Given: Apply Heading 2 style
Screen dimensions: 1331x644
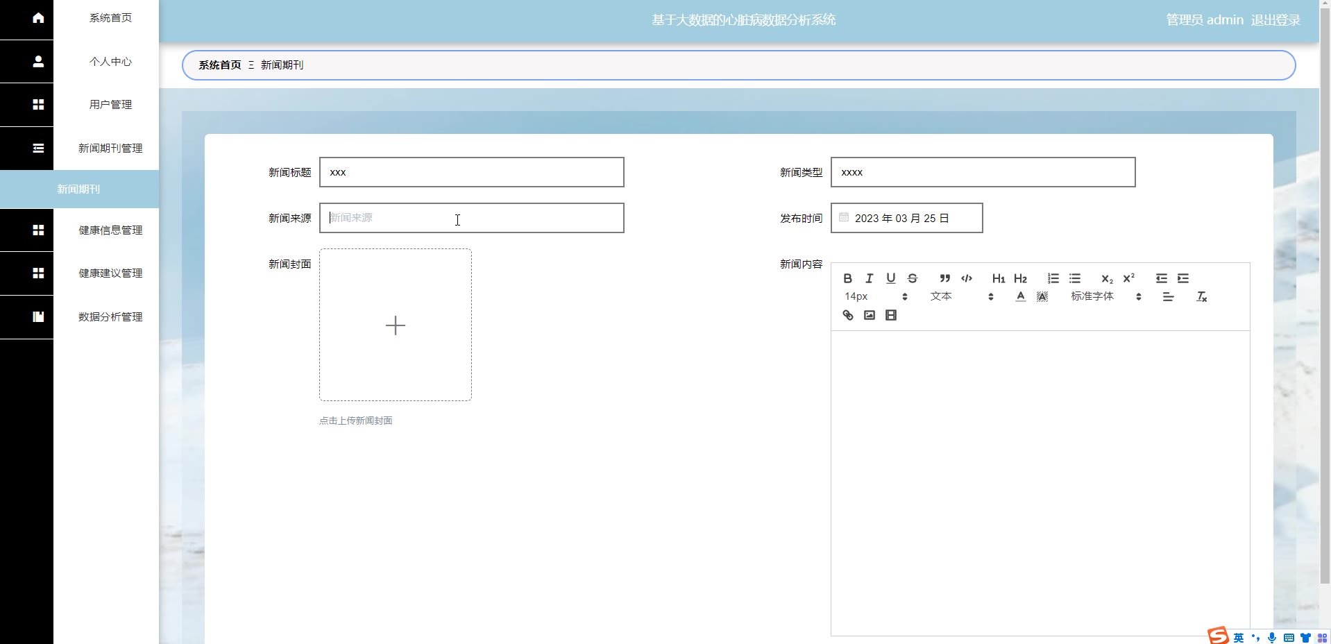Looking at the screenshot, I should [1020, 278].
